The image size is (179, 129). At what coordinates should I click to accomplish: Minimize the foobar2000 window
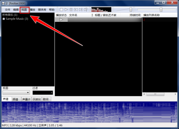(158, 3)
